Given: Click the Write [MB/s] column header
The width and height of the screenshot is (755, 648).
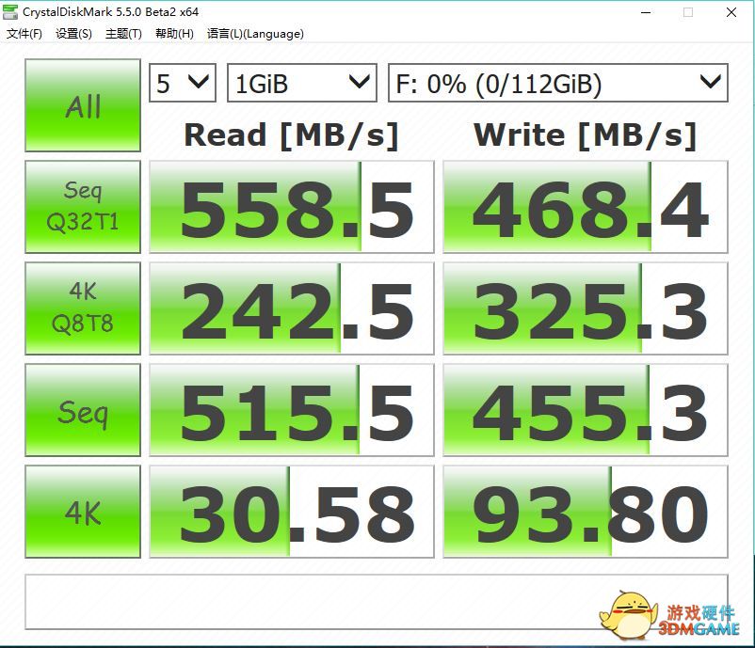Looking at the screenshot, I should coord(586,135).
